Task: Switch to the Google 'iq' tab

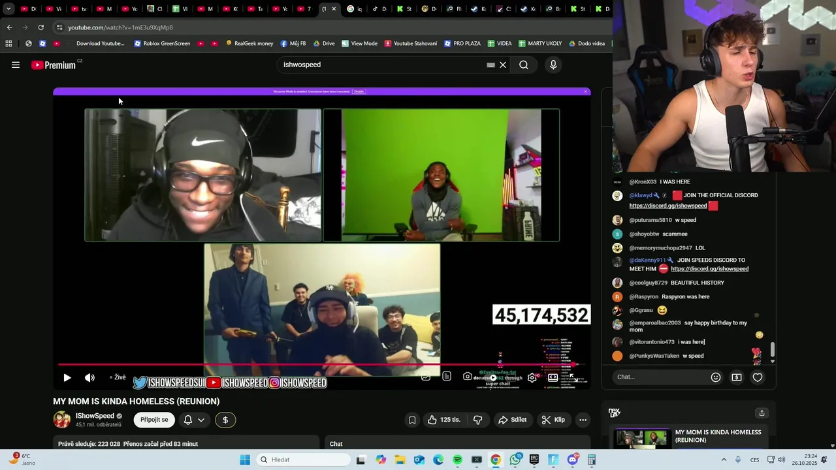Action: (x=355, y=9)
